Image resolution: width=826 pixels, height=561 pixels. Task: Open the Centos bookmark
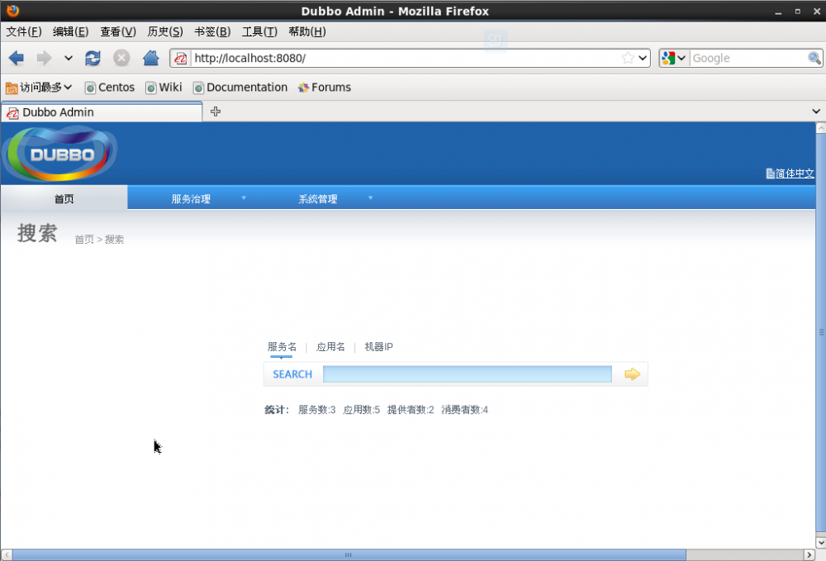109,87
